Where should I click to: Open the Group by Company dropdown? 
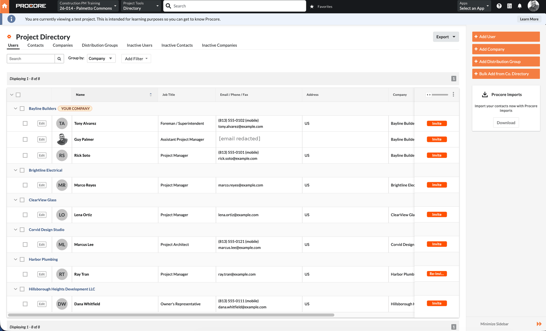point(101,59)
